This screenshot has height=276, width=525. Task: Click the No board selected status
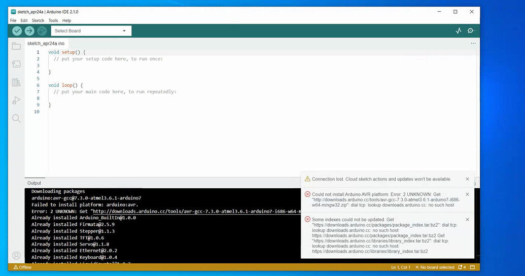435,267
